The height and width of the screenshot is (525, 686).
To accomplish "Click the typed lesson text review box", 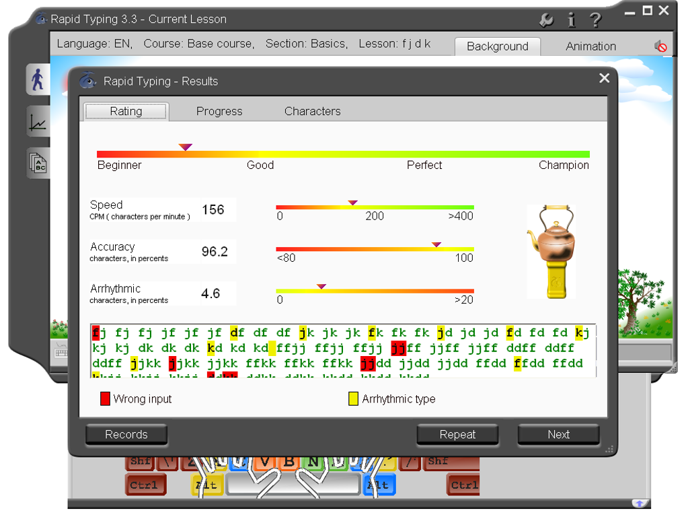I will pos(343,351).
